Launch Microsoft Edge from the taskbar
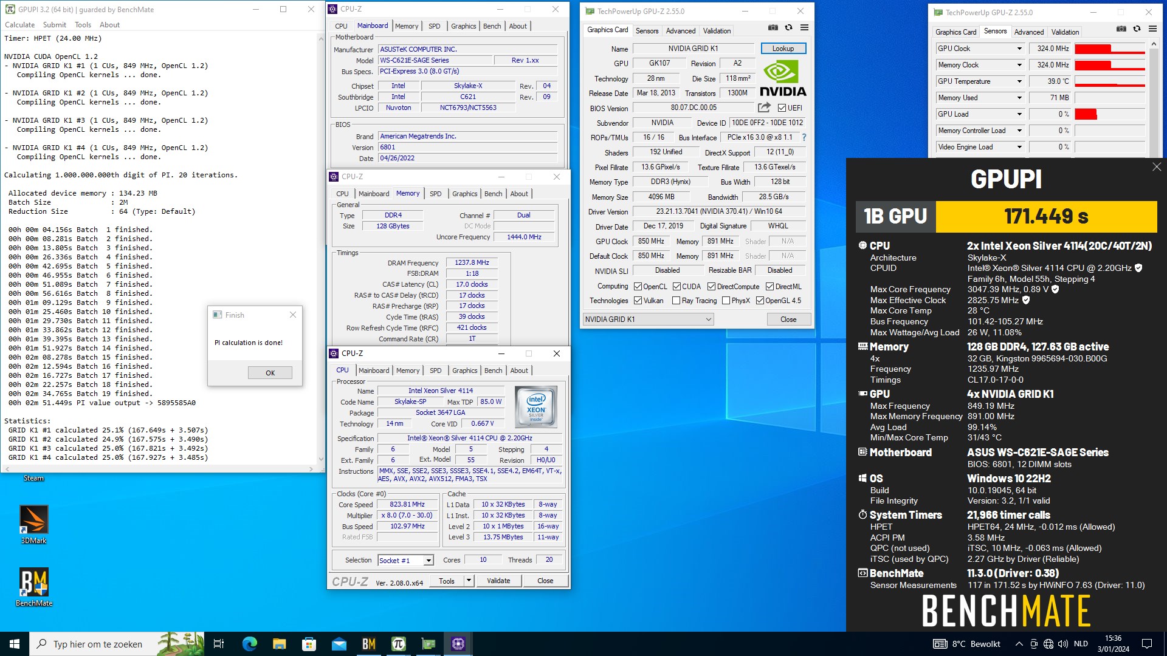The image size is (1167, 656). click(249, 644)
